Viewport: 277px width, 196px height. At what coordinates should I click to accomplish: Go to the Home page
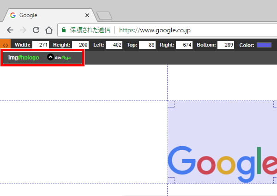pyautogui.click(x=49, y=30)
